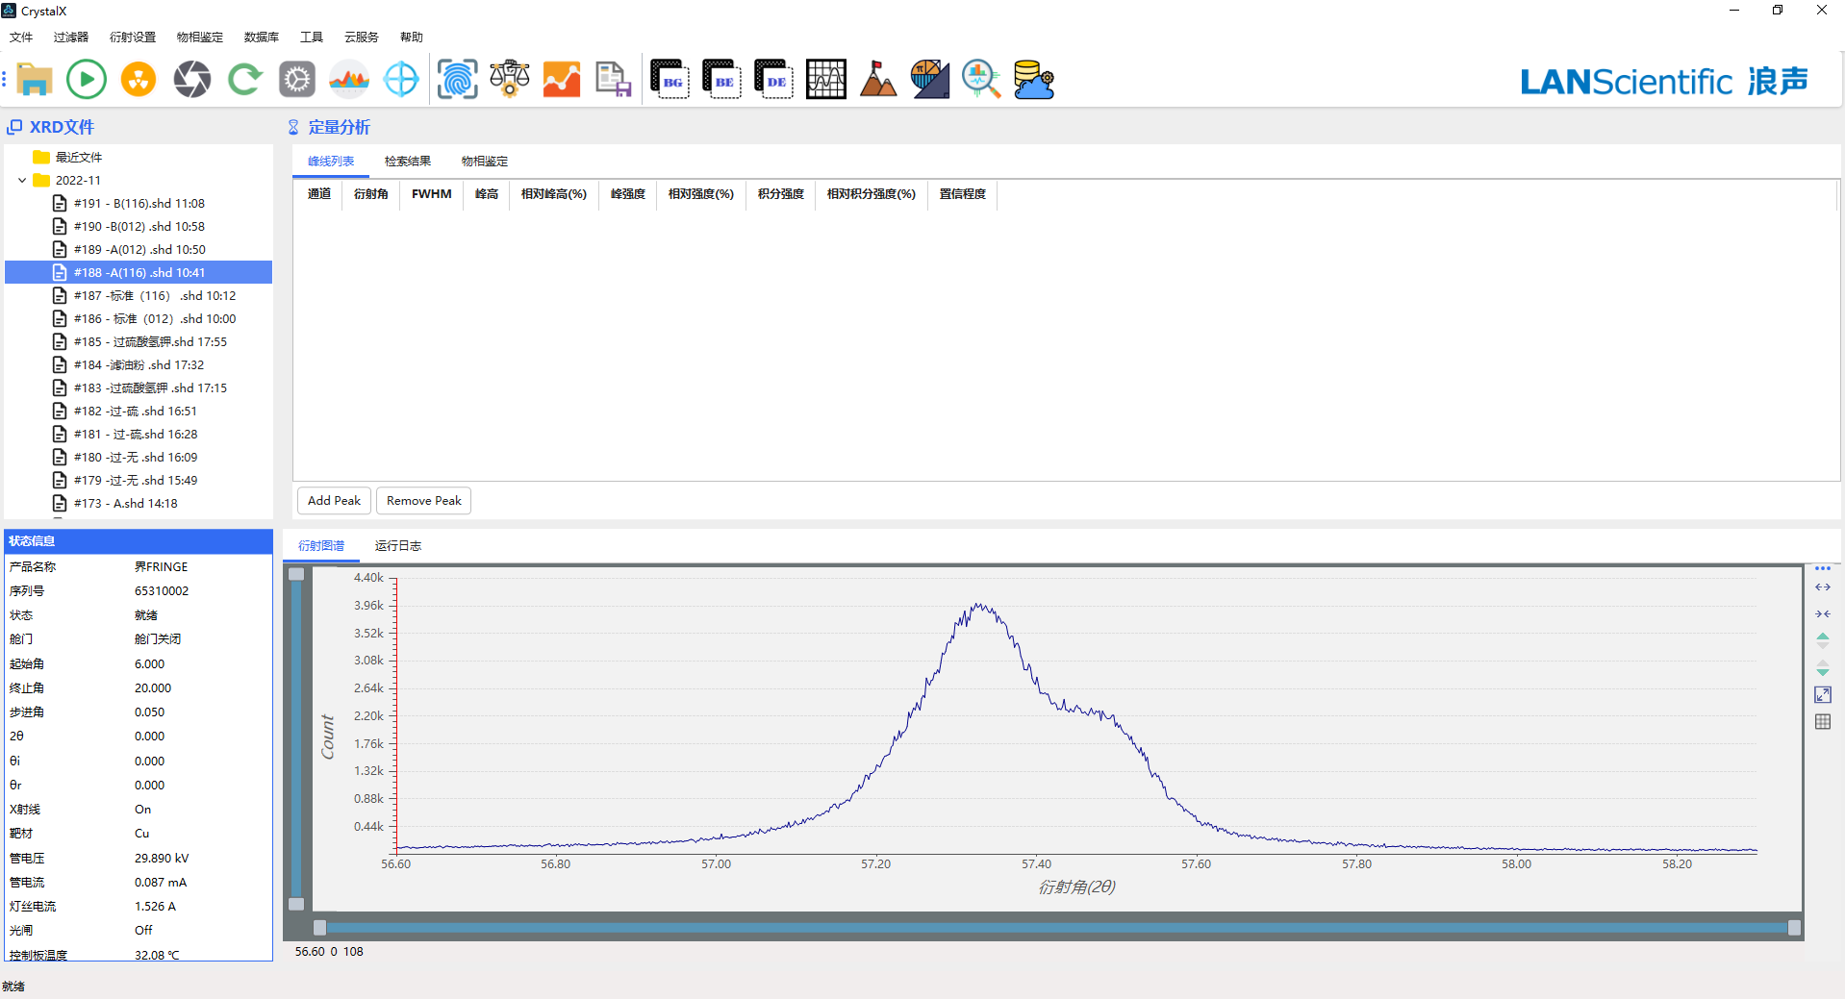Click the horizontal range slider below chart
Viewport: 1845px width, 999px height.
pos(1056,928)
